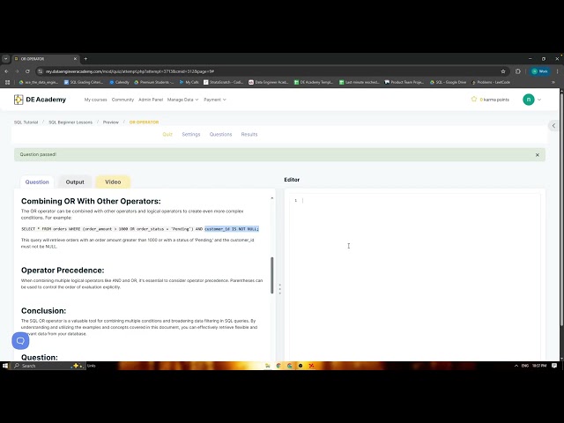Click the highlighted customer_id IS NOT NULL text
This screenshot has width=564, height=423.
pos(232,229)
